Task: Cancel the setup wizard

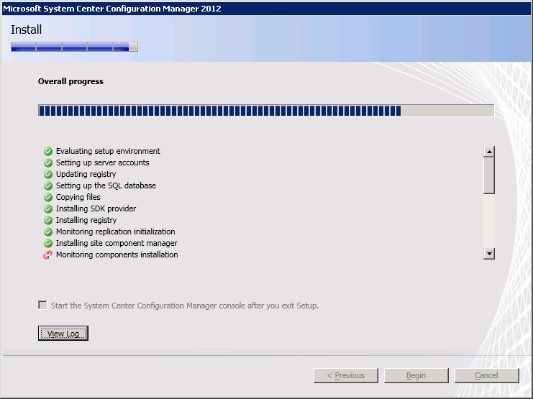Action: point(486,375)
